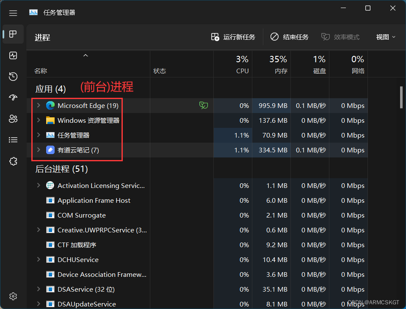Screen dimensions: 406x309
Task: Click the COM Surrogate process icon
Action: (x=50, y=215)
